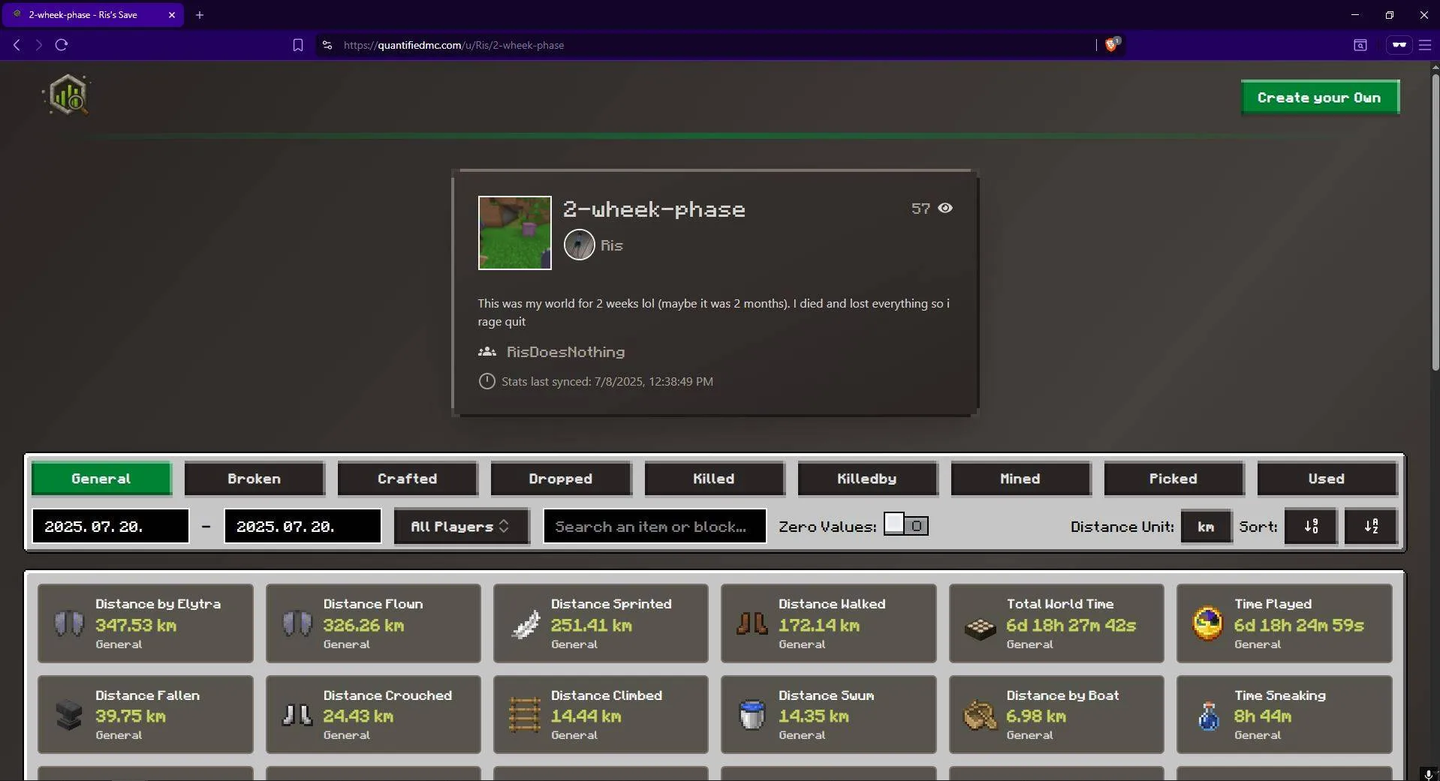The image size is (1440, 781).
Task: Click the 6d 18h 24m 59s value
Action: (1299, 625)
